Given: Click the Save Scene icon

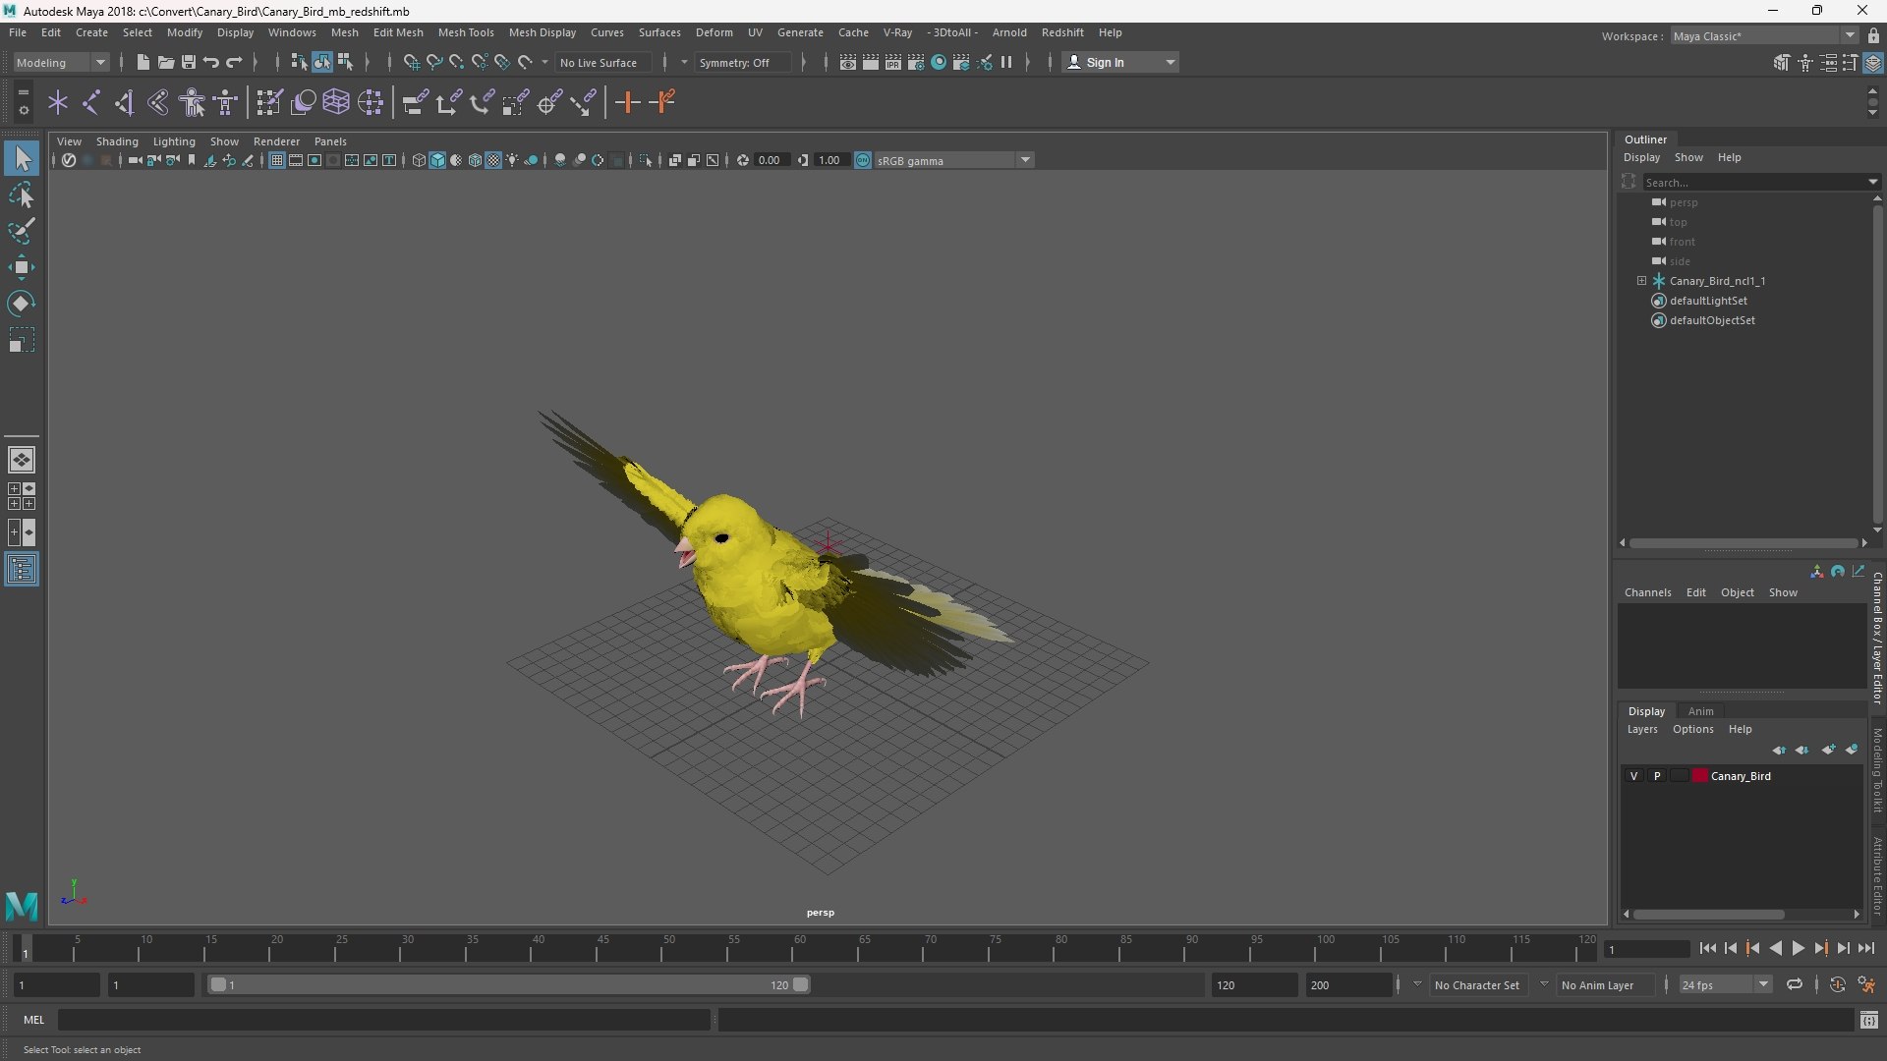Looking at the screenshot, I should point(188,62).
